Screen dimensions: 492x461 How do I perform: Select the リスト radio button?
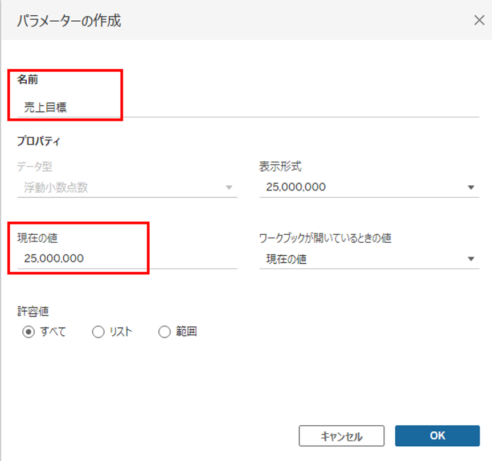click(98, 331)
